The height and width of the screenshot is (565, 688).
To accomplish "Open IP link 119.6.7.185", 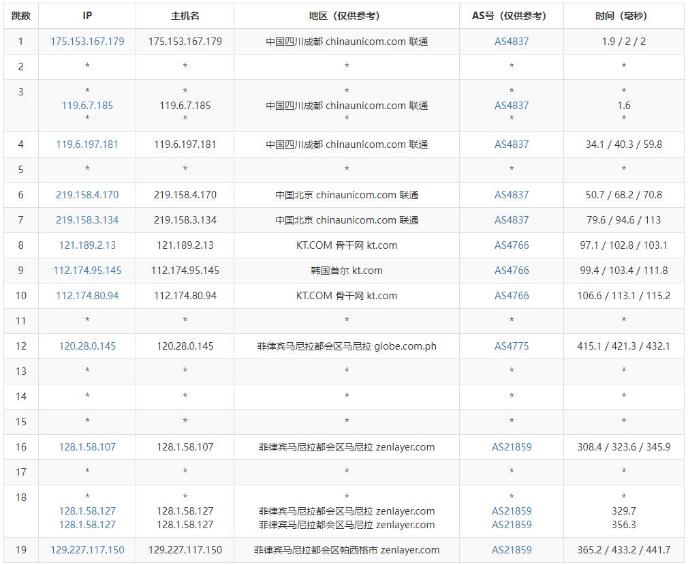I will point(87,106).
